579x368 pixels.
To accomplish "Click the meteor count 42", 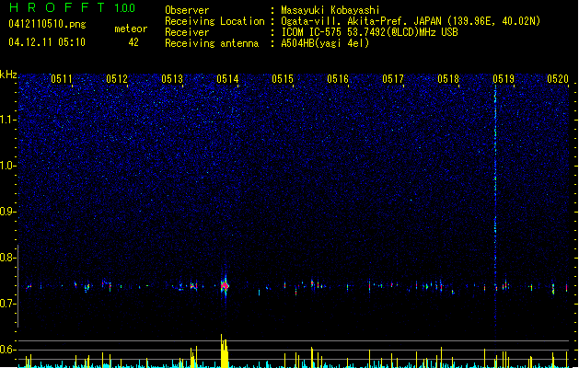I will [133, 42].
